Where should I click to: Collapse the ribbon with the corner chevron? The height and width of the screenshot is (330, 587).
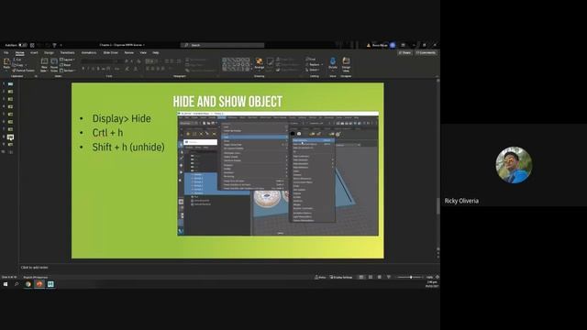pos(437,76)
